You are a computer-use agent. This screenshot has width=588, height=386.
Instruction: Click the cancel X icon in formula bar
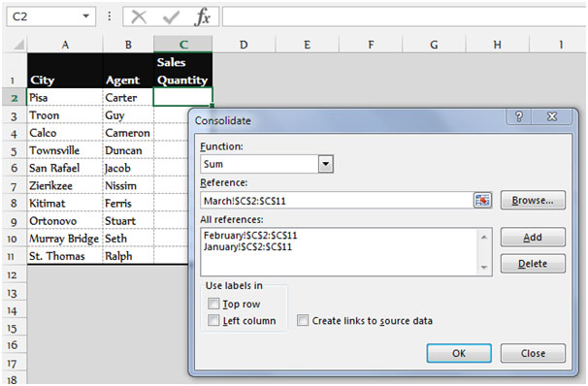pos(139,17)
